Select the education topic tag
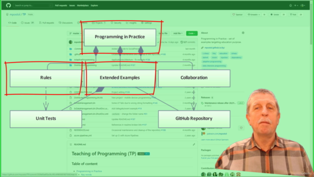Image resolution: width=314 pixels, height=177 pixels. (x=223, y=54)
